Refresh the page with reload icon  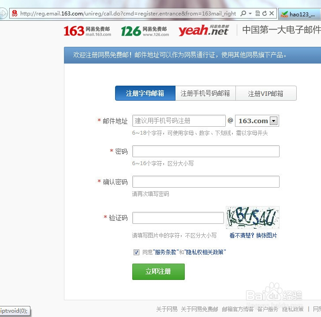265,14
